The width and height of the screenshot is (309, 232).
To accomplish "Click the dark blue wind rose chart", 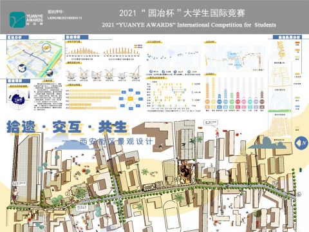I will click(x=18, y=99).
